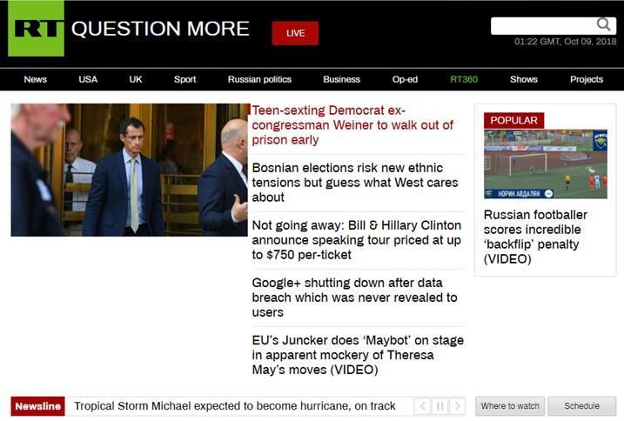Image resolution: width=624 pixels, height=421 pixels.
Task: Open the Projects menu section
Action: click(x=587, y=79)
